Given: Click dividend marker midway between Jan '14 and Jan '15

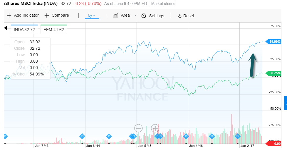Looking at the screenshot, I should pyautogui.click(x=109, y=136).
